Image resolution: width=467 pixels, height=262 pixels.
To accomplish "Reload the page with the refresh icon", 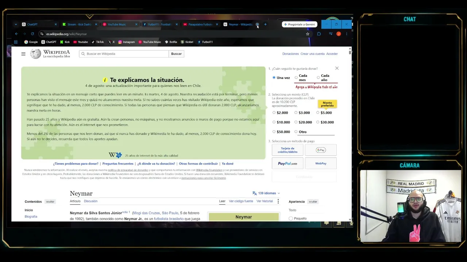I will tap(32, 34).
